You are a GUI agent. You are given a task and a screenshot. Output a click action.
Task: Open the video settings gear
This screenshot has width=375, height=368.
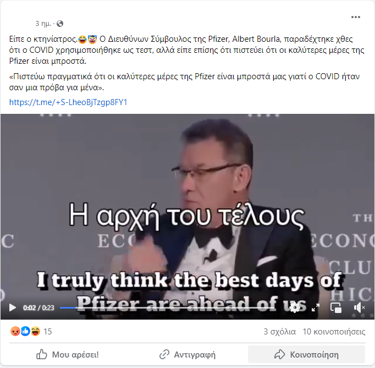point(295,307)
